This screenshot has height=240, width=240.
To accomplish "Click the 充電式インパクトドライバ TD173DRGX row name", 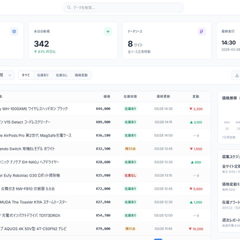I will [x=30, y=215].
